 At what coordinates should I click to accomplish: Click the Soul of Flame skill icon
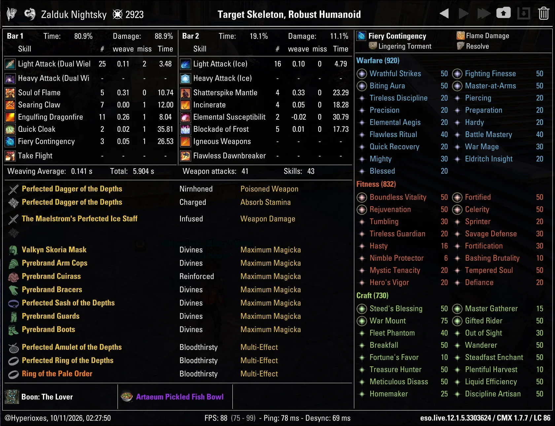point(10,93)
